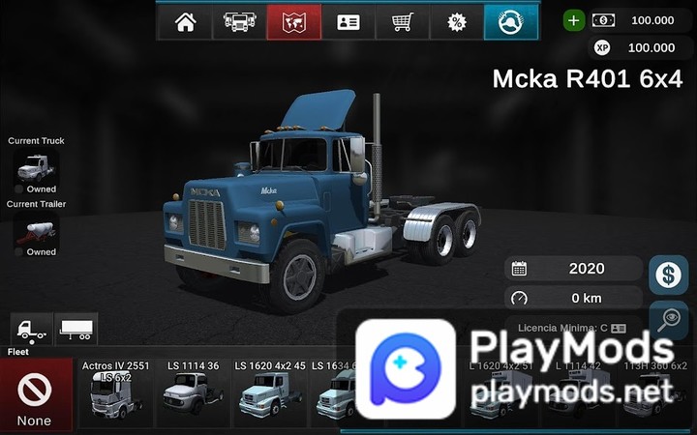Select None in the fleet list
Screen dimensions: 697x435
click(36, 394)
